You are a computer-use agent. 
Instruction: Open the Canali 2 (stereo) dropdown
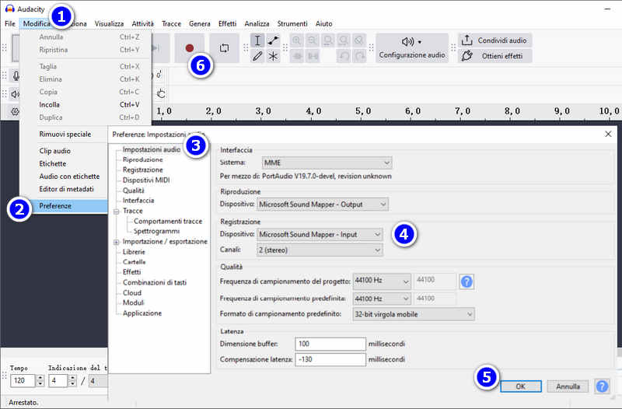pyautogui.click(x=320, y=250)
